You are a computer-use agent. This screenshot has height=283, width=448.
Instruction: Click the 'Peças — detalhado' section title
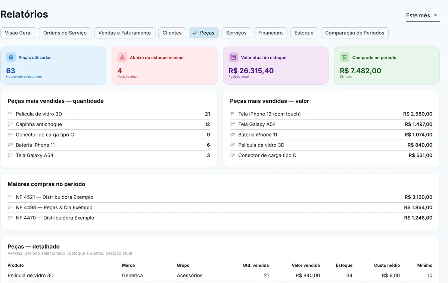click(34, 247)
